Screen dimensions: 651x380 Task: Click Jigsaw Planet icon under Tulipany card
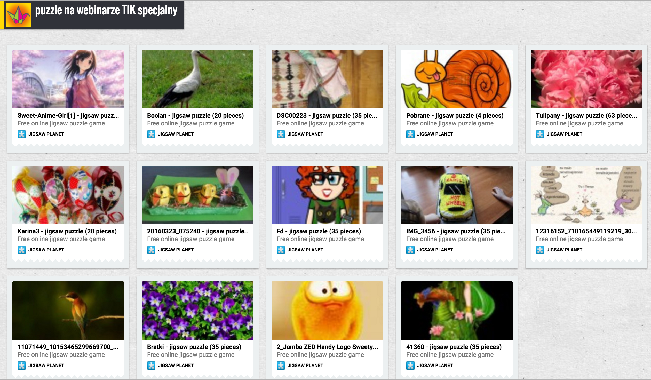540,134
